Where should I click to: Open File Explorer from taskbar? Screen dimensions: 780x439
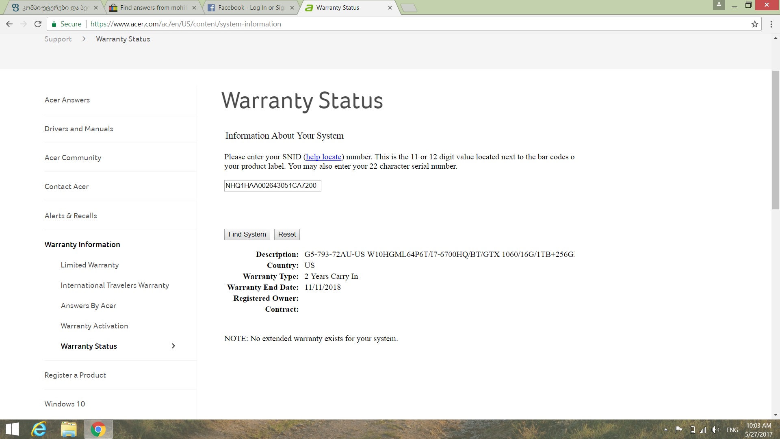pos(69,429)
